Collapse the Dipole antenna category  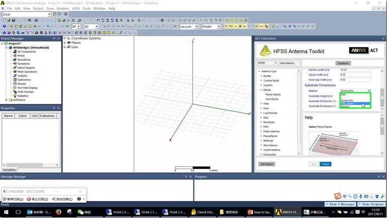(x=261, y=90)
